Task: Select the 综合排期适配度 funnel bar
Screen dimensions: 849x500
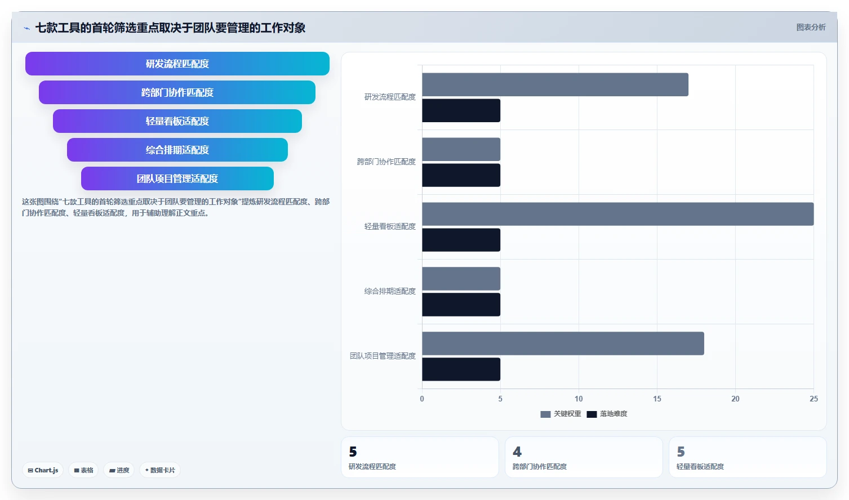Action: 177,150
